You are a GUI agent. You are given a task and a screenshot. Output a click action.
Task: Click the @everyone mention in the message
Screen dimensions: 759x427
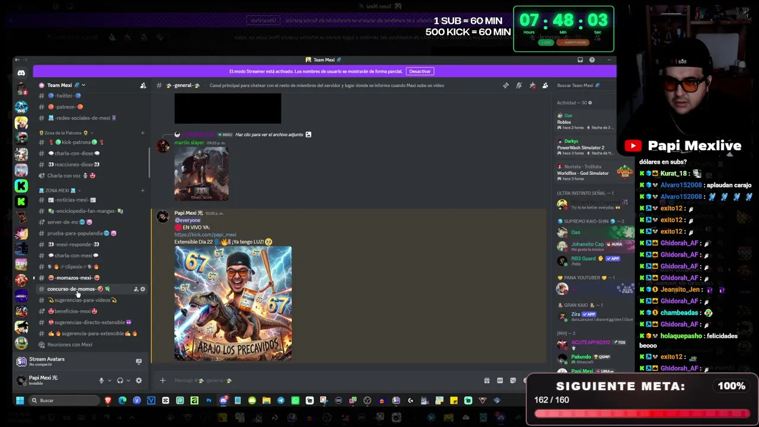tap(187, 221)
